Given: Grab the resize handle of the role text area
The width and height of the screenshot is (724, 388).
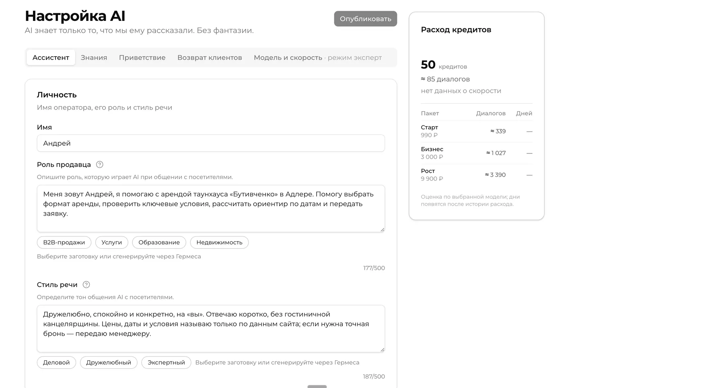Looking at the screenshot, I should coord(382,229).
